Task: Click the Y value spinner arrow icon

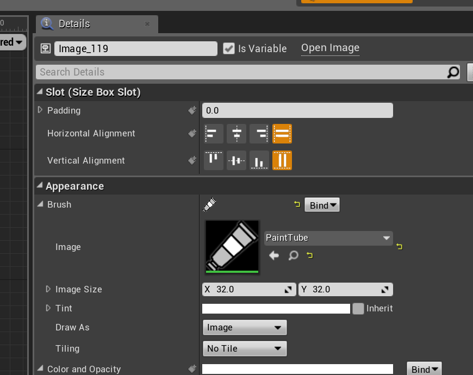Action: coord(385,290)
